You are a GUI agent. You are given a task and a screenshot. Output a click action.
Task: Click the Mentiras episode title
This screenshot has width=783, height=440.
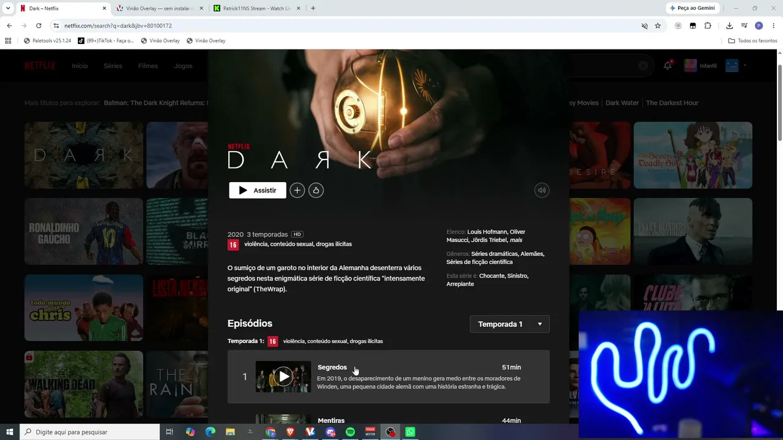pos(331,420)
